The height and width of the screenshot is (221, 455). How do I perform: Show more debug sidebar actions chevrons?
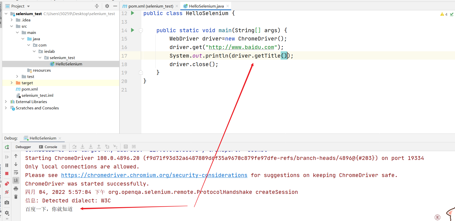click(7, 219)
